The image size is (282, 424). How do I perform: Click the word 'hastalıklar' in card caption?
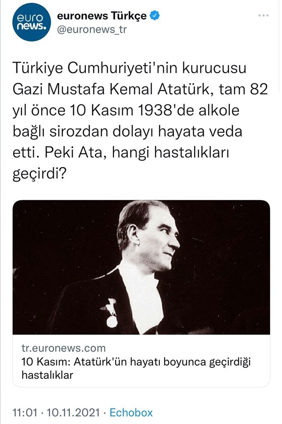tap(47, 375)
